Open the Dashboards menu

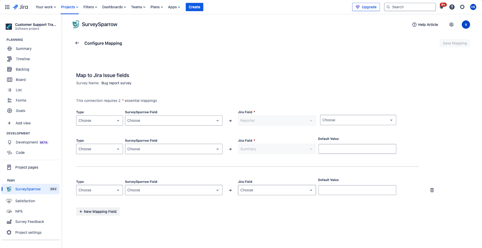tap(114, 7)
